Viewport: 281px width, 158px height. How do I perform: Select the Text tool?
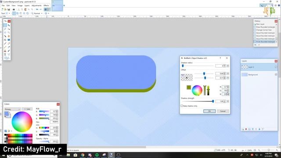pos(5,54)
